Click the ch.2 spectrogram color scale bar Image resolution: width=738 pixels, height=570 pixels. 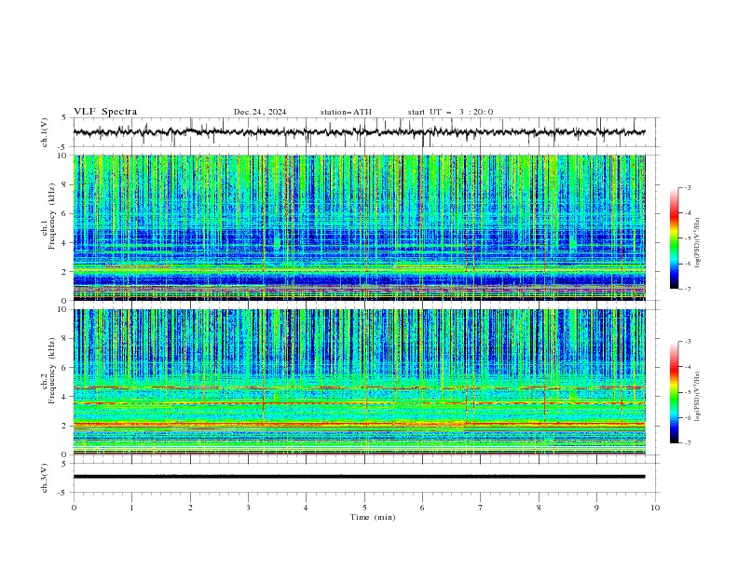(674, 392)
